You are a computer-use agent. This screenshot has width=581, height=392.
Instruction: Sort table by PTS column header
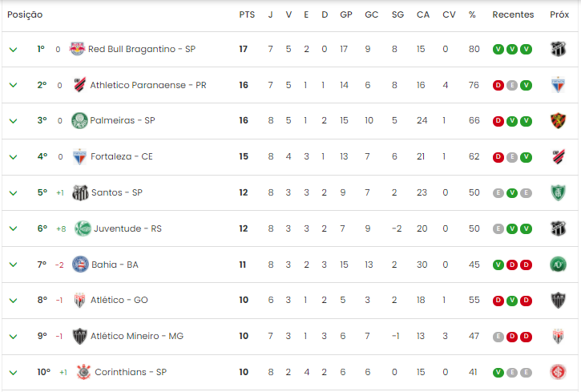pos(247,14)
